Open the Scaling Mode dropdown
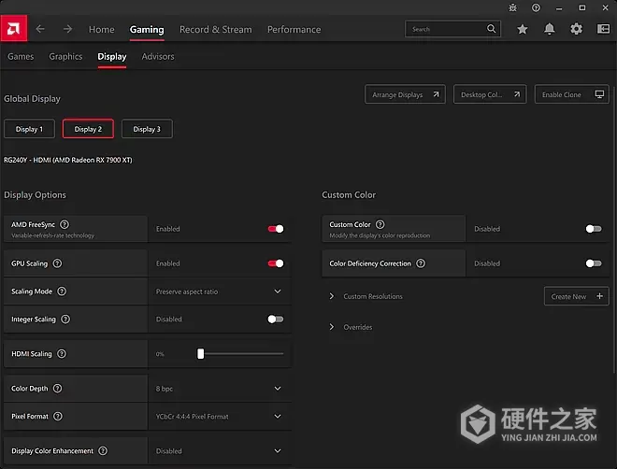 click(x=220, y=291)
